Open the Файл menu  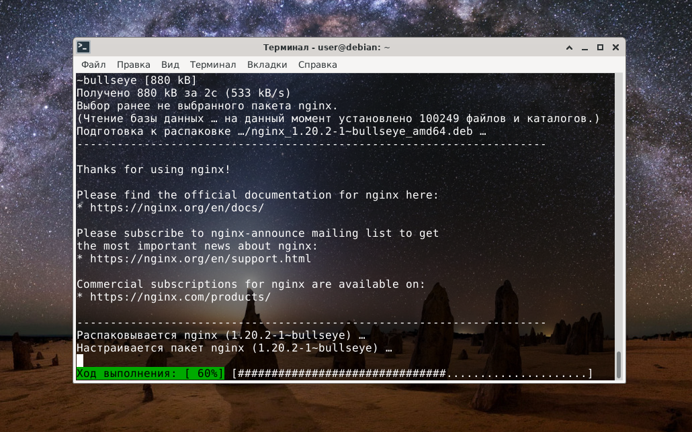[93, 65]
